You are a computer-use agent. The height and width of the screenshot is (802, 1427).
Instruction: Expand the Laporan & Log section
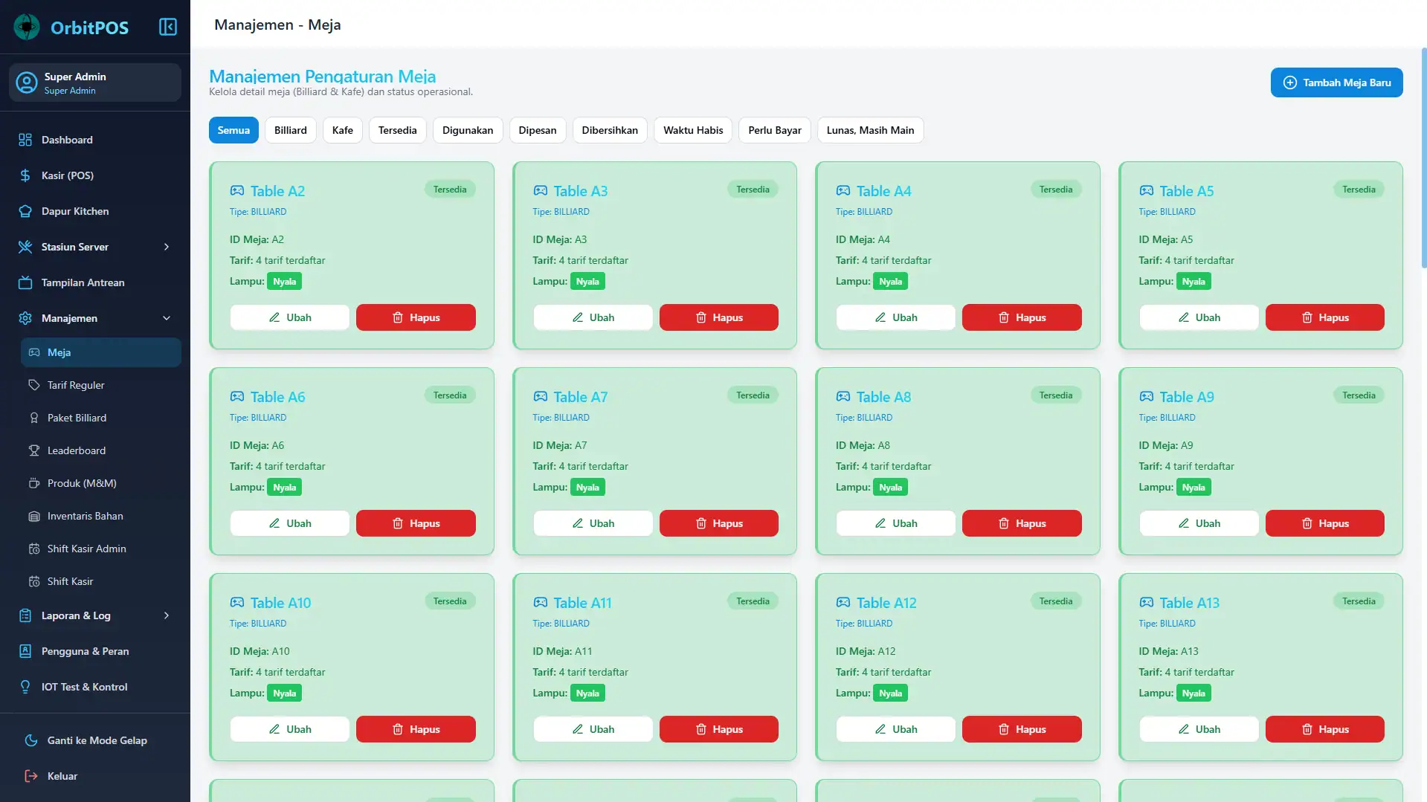pyautogui.click(x=165, y=615)
